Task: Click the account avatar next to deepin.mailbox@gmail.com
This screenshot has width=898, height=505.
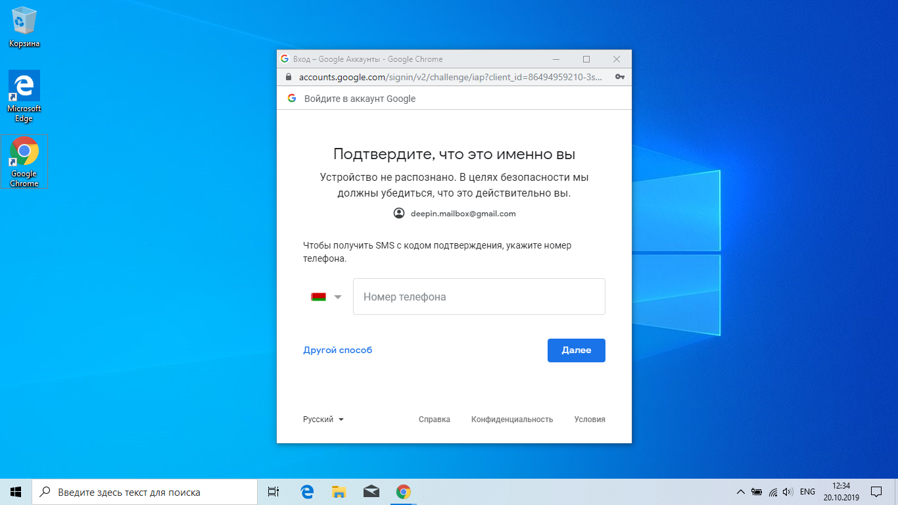Action: coord(398,214)
